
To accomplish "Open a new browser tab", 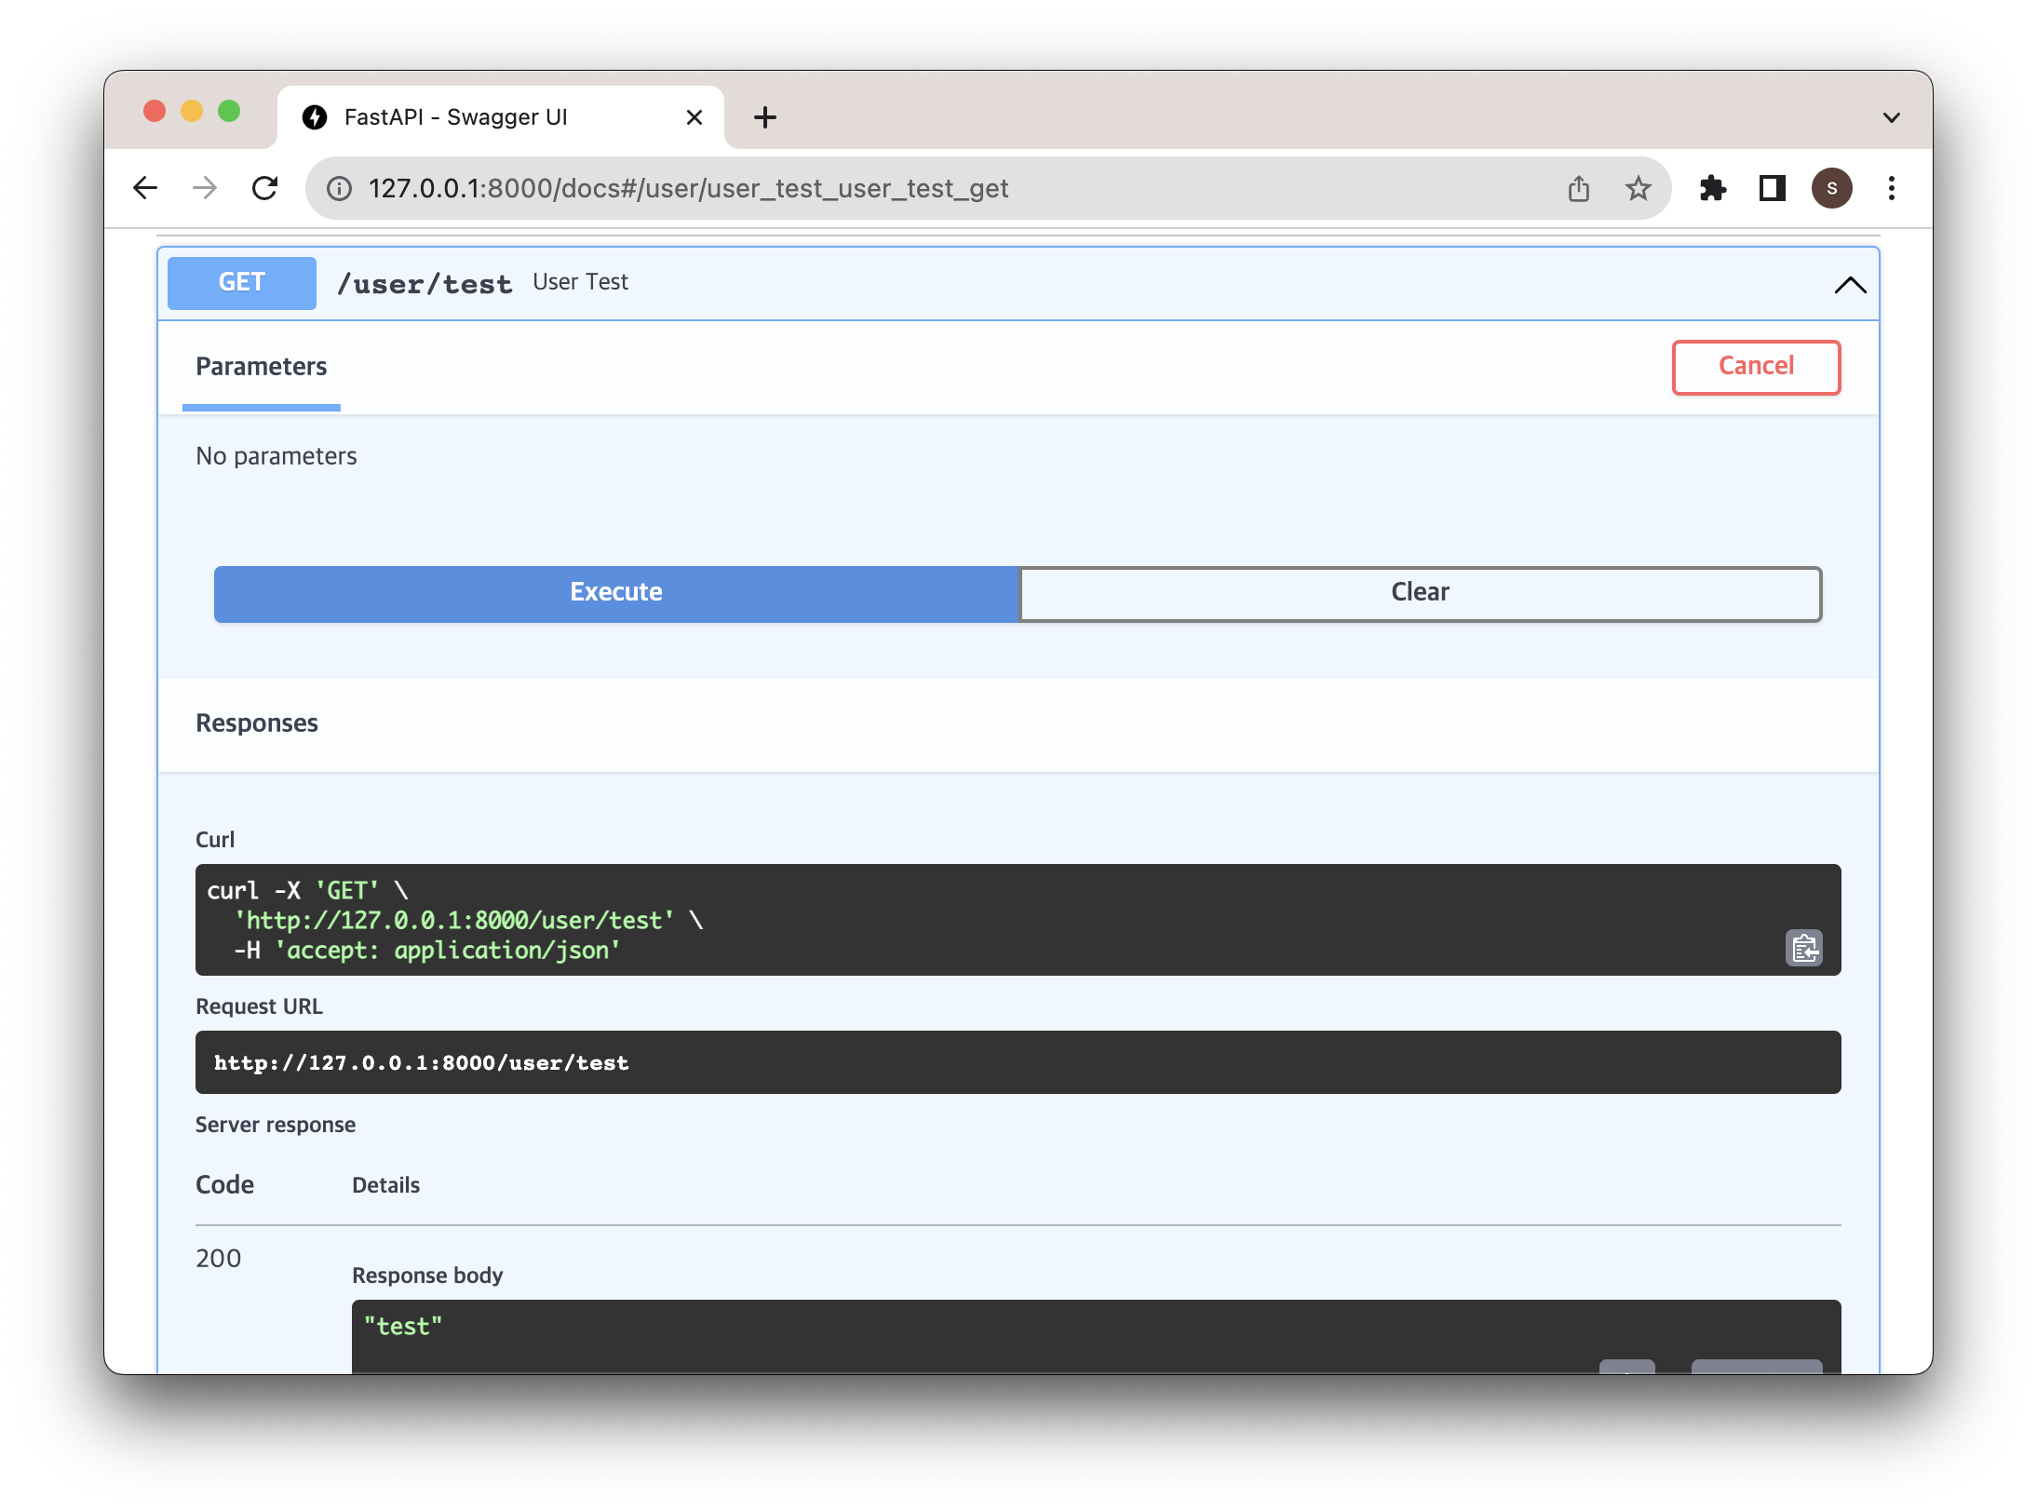I will (x=764, y=117).
